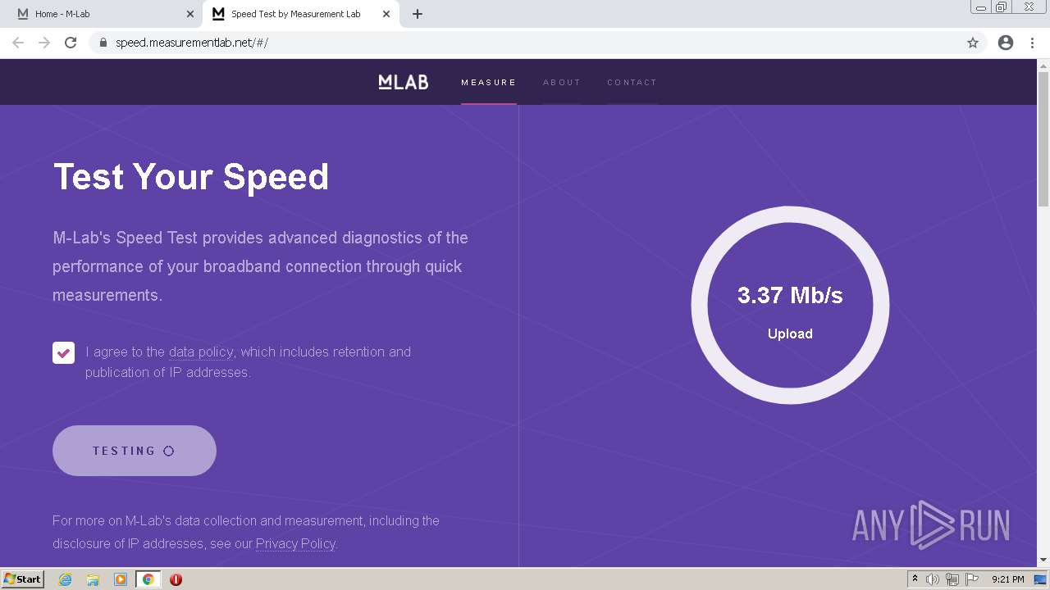Open the CONTACT nav item
Viewport: 1050px width, 590px height.
tap(632, 82)
